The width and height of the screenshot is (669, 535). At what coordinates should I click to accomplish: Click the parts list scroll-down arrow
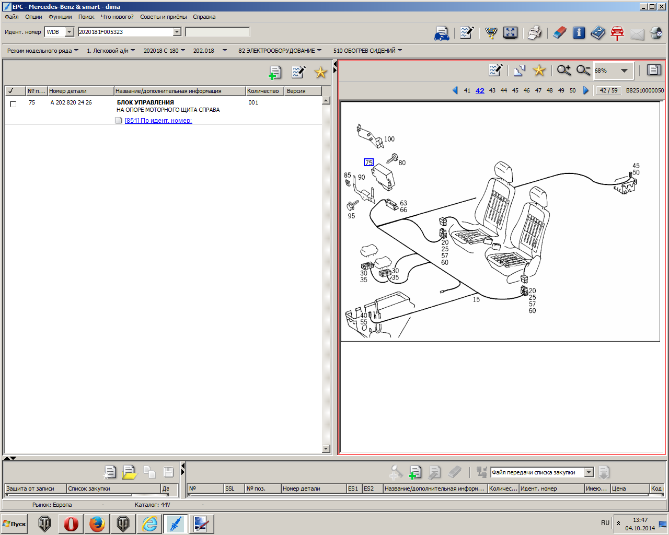(x=326, y=449)
